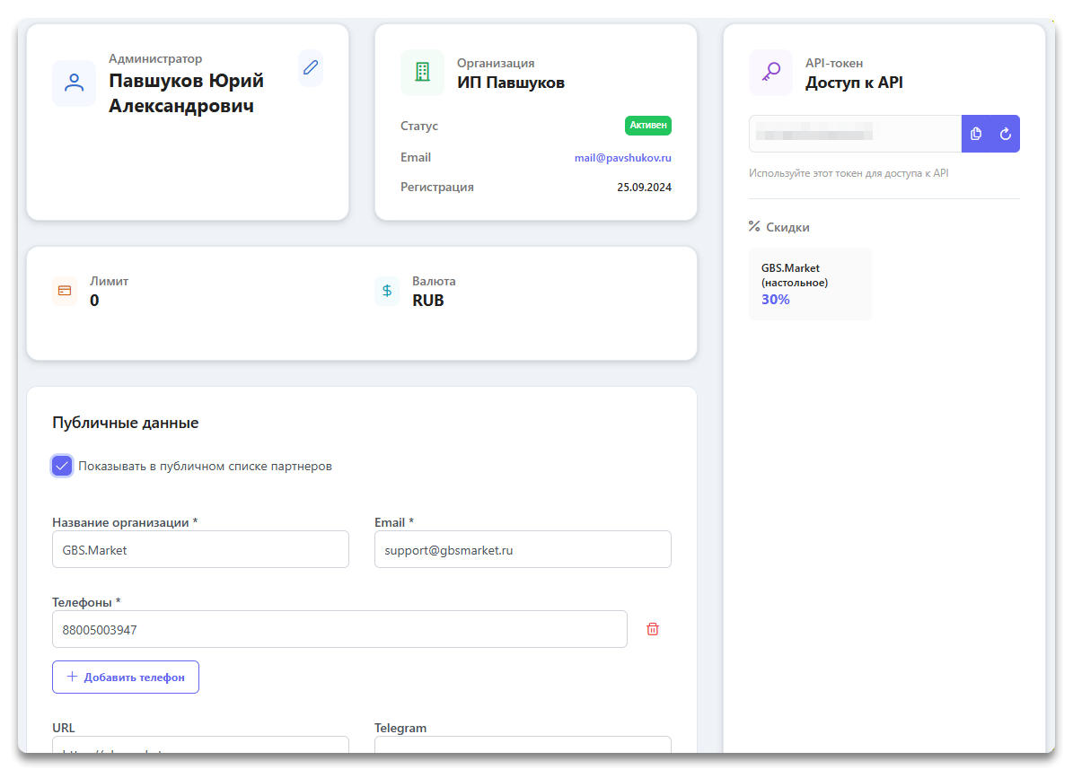Image resolution: width=1073 pixels, height=778 pixels.
Task: Click the purple API key icon
Action: (x=770, y=73)
